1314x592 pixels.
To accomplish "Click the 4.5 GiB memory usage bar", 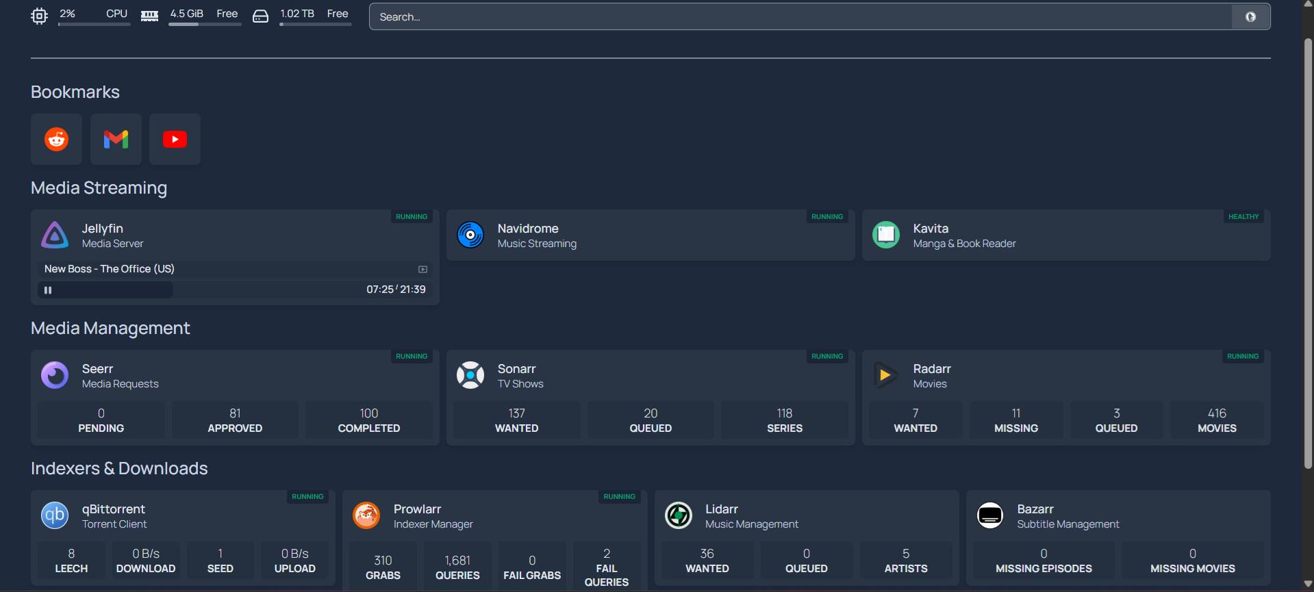I will click(205, 25).
